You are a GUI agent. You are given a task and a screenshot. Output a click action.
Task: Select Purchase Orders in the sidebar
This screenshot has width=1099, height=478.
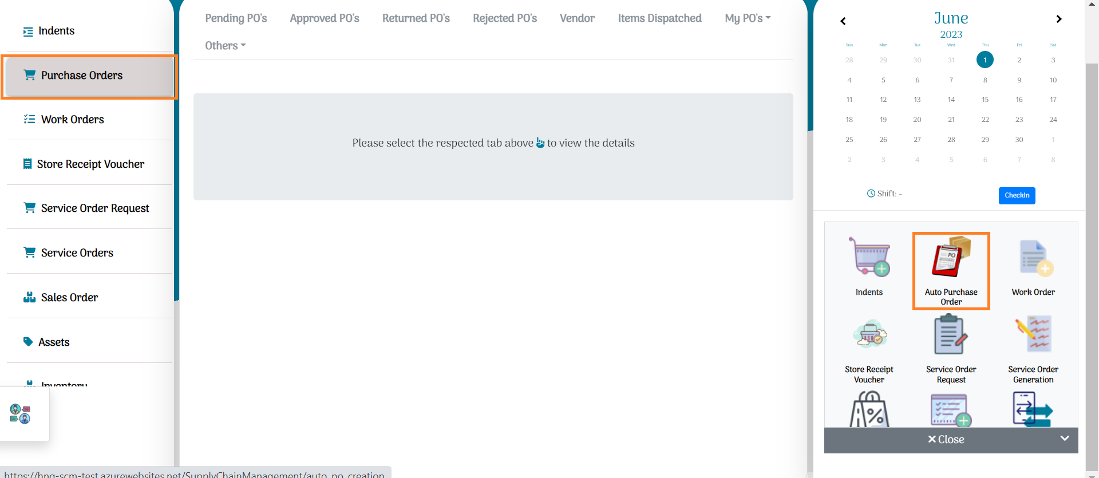89,76
